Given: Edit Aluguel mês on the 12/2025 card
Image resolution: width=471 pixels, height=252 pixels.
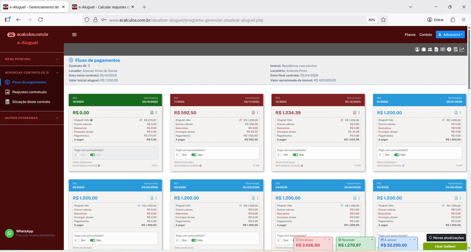Looking at the screenshot, I should pyautogui.click(x=342, y=120).
